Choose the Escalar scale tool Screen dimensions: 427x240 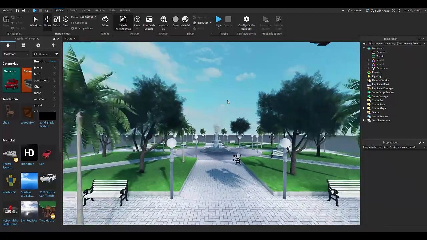57,22
